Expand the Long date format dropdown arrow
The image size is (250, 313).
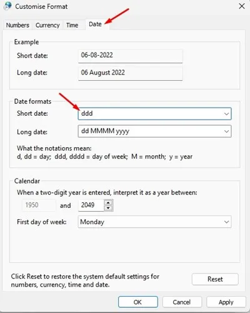pyautogui.click(x=226, y=131)
